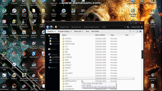This screenshot has height=91, width=162.
Task: Go to Need for Speed Carbon breadcrumb
Action: (91, 27)
